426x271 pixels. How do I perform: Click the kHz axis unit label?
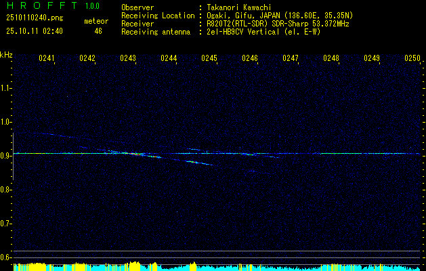(6, 55)
